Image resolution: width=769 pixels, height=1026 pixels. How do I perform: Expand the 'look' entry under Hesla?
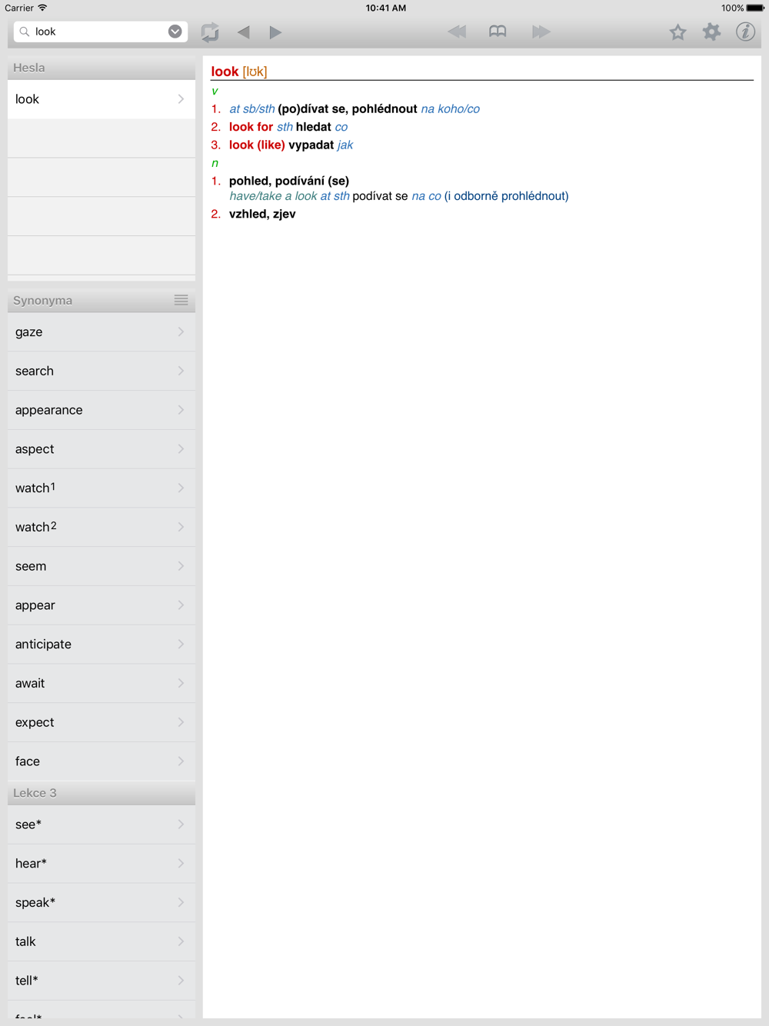[x=102, y=99]
